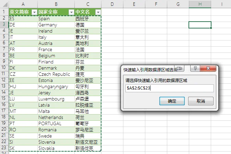Click cell containing 德国

88,25
